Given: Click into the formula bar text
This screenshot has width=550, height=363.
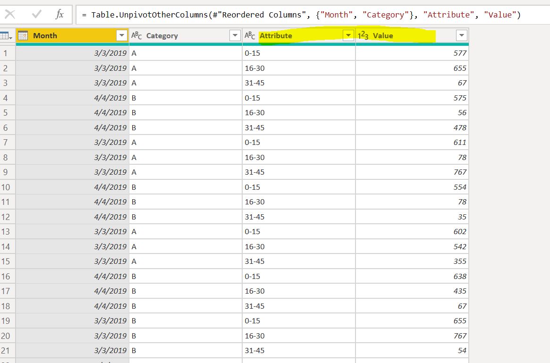Looking at the screenshot, I should click(x=301, y=15).
